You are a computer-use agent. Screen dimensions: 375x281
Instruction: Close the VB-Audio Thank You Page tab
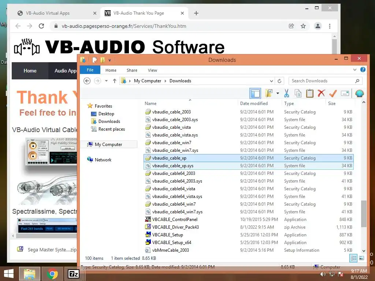point(182,14)
